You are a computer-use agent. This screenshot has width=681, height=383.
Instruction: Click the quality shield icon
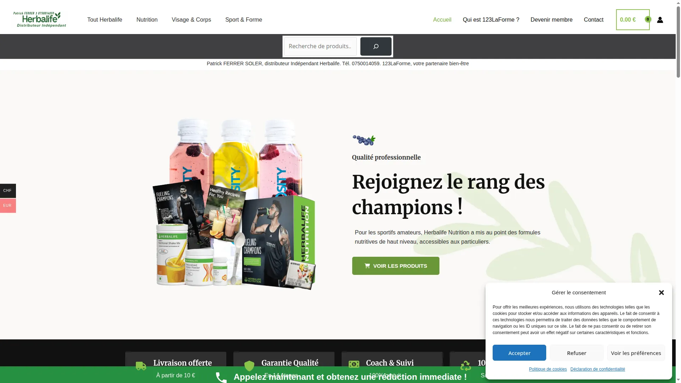(x=249, y=366)
